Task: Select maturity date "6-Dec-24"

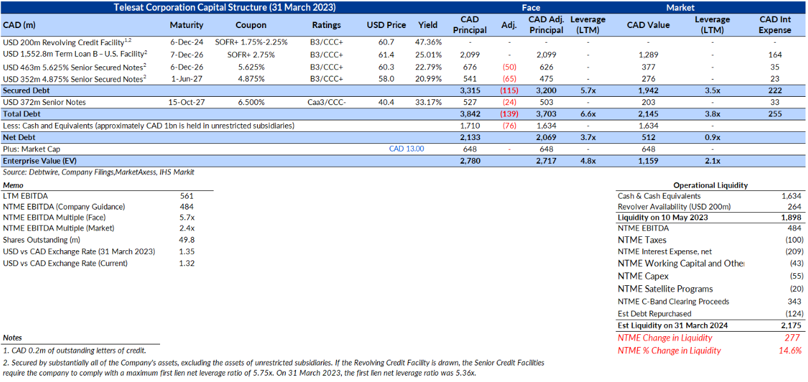Action: tap(187, 43)
